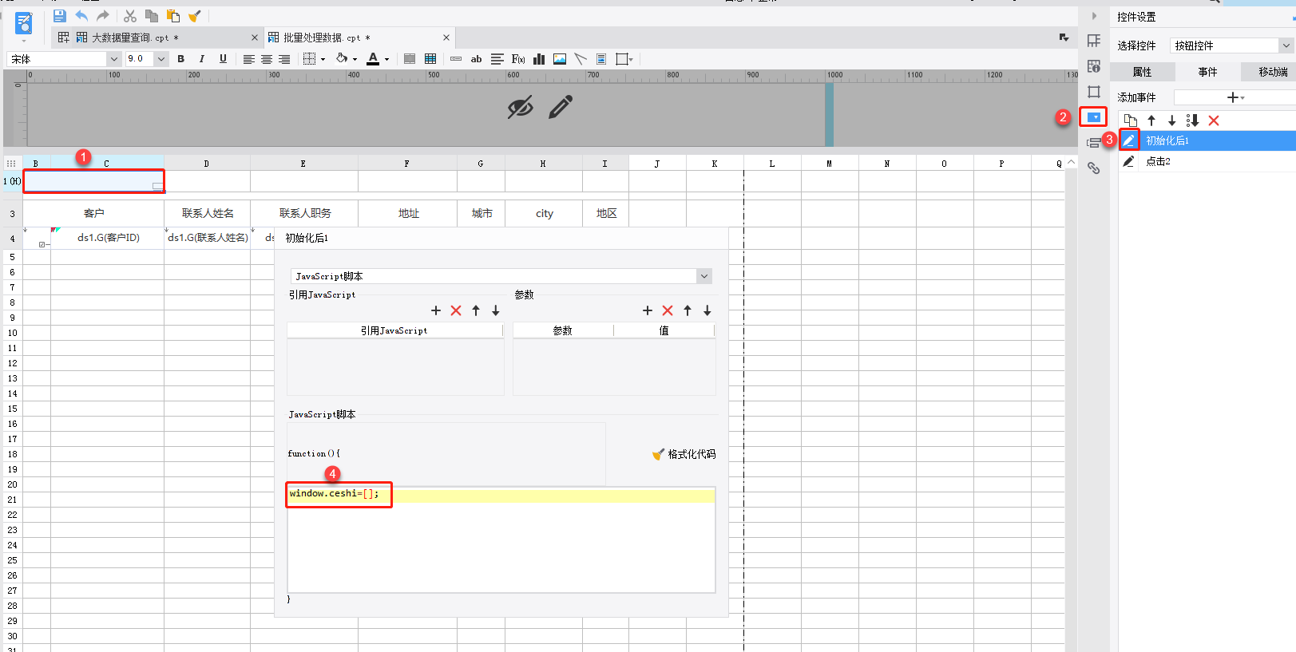Insert an image into the cell
Screen dimensions: 1296x652
click(x=560, y=59)
